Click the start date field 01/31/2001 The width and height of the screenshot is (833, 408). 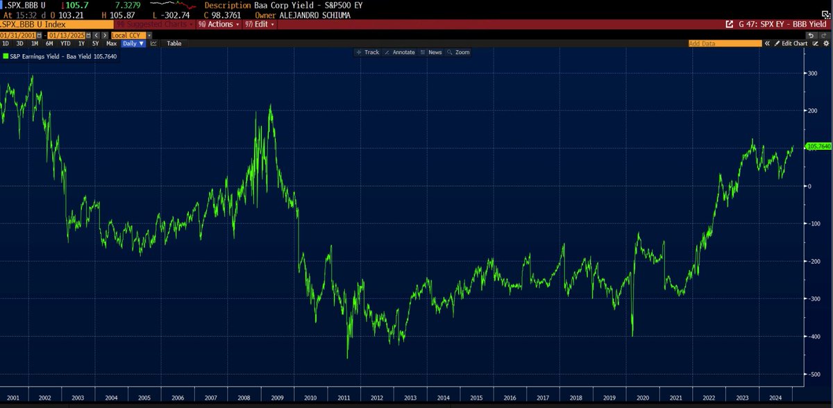click(x=18, y=35)
